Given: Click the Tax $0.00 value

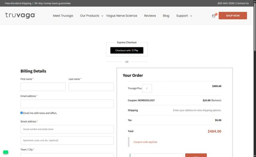Looking at the screenshot, I should click(x=218, y=120).
